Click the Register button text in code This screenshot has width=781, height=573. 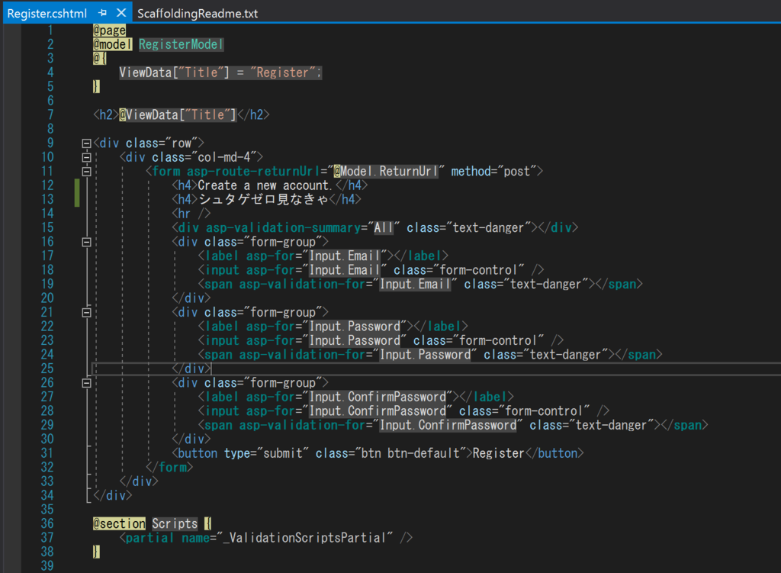(498, 453)
